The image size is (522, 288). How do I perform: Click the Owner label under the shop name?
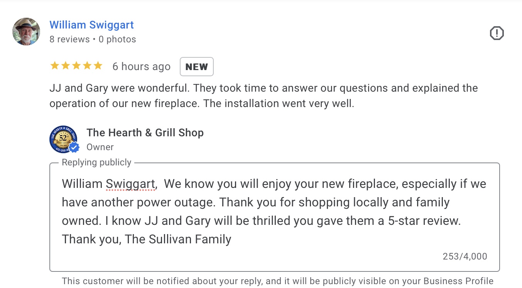[x=100, y=147]
